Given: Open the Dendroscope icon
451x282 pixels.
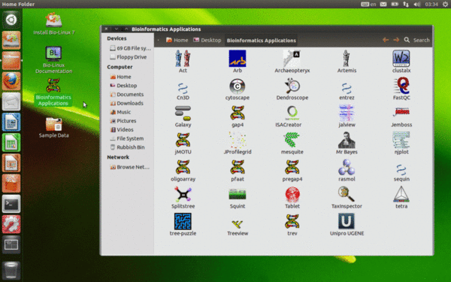Looking at the screenshot, I should [292, 86].
